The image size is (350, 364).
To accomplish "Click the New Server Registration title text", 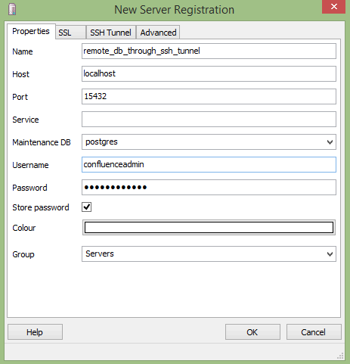I will [174, 10].
